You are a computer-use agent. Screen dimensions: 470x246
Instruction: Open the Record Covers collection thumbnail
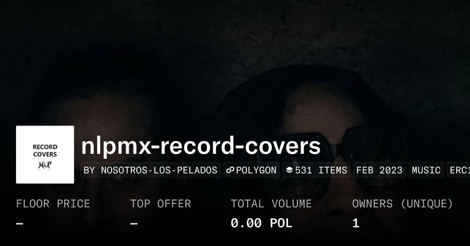(x=45, y=155)
